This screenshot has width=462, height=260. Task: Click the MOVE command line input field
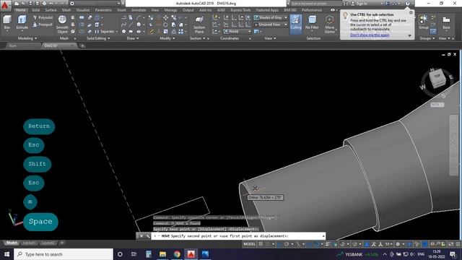click(x=238, y=236)
